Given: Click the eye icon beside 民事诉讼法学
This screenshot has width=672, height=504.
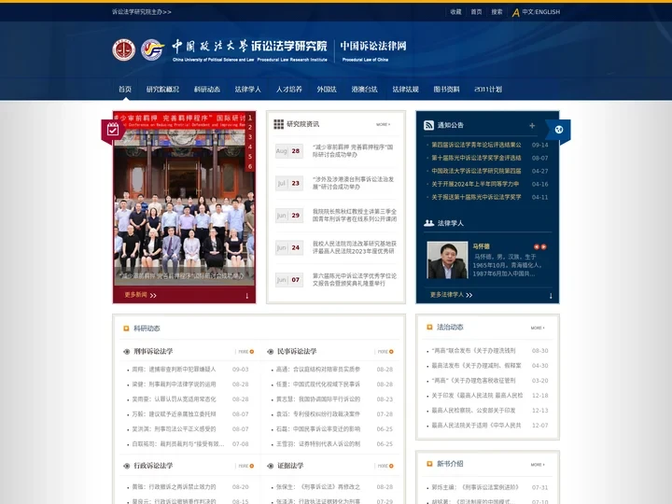Looking at the screenshot, I should point(270,352).
